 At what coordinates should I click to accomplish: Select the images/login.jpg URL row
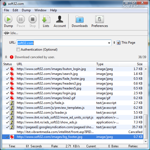tap(73, 93)
